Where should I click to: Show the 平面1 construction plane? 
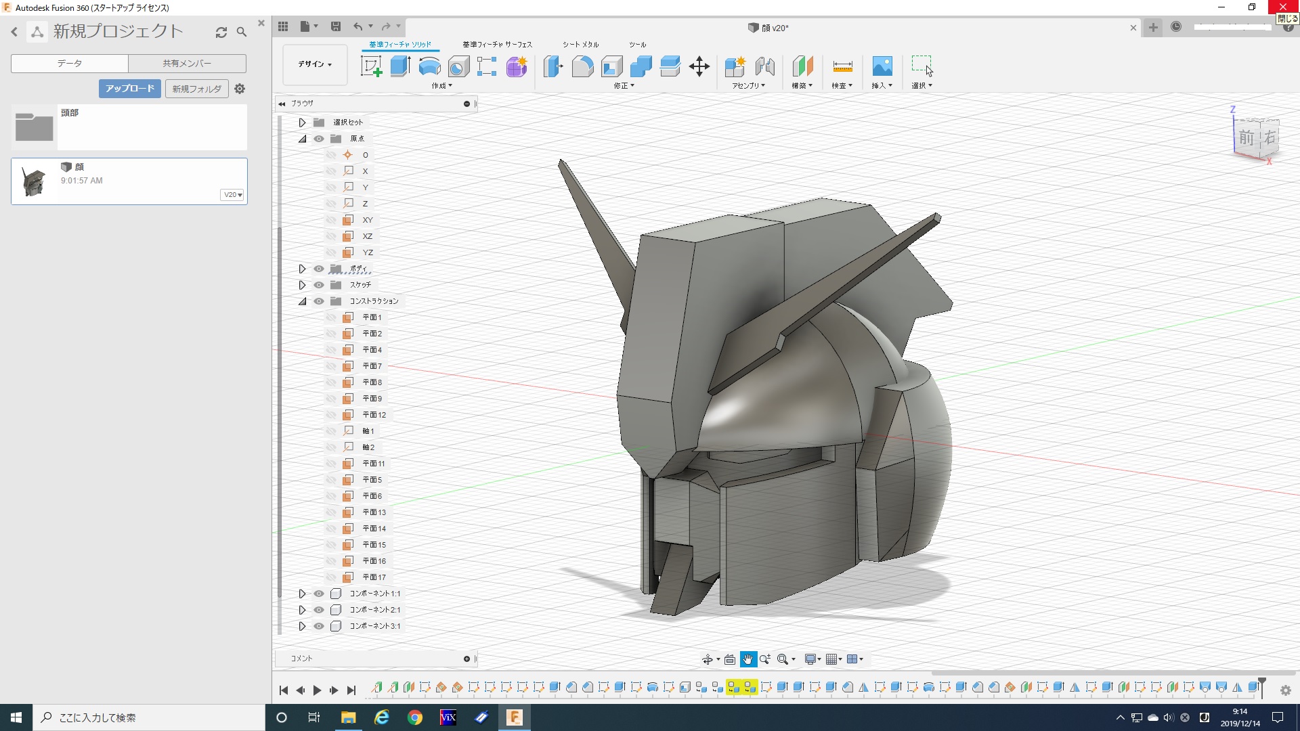[331, 317]
